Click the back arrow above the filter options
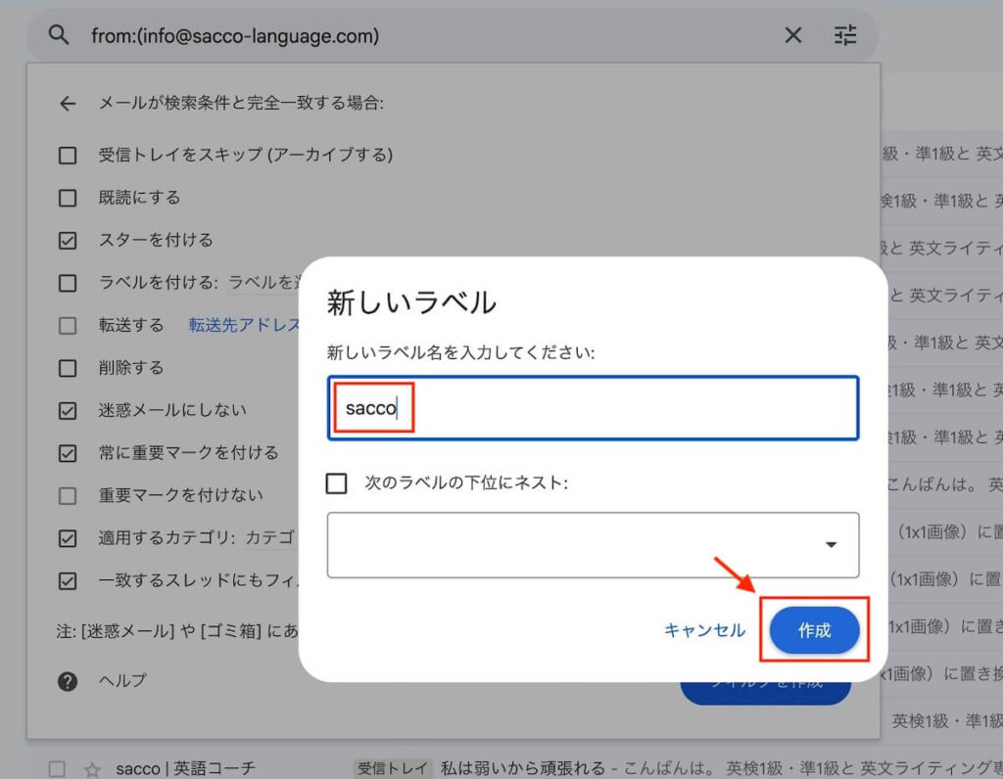 [67, 103]
